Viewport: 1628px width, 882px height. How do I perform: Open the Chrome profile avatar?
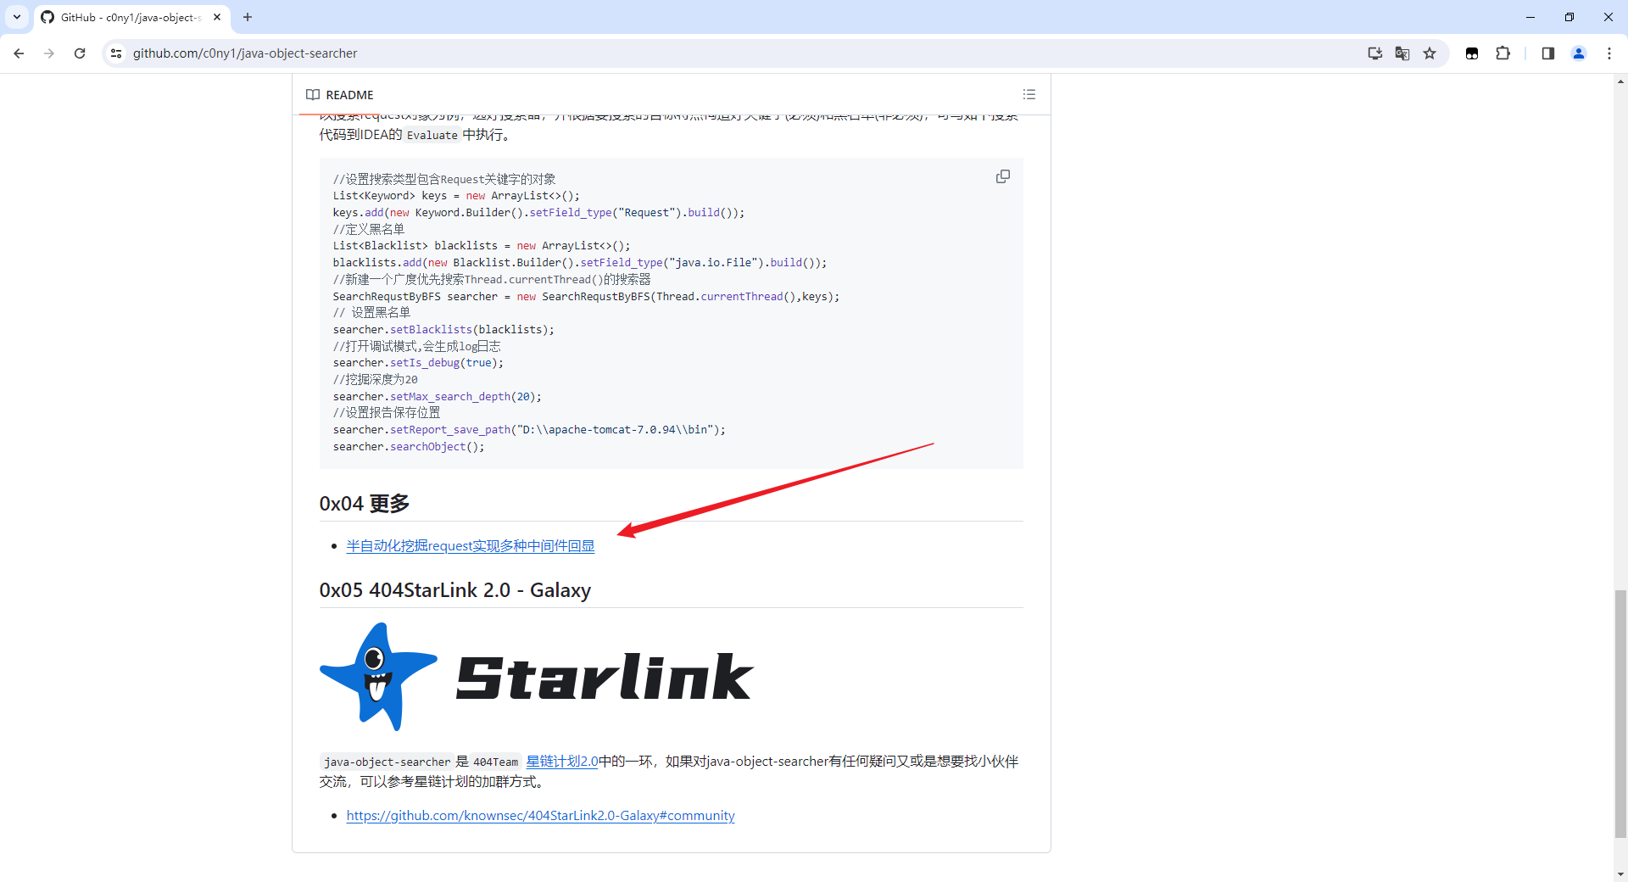[x=1578, y=53]
